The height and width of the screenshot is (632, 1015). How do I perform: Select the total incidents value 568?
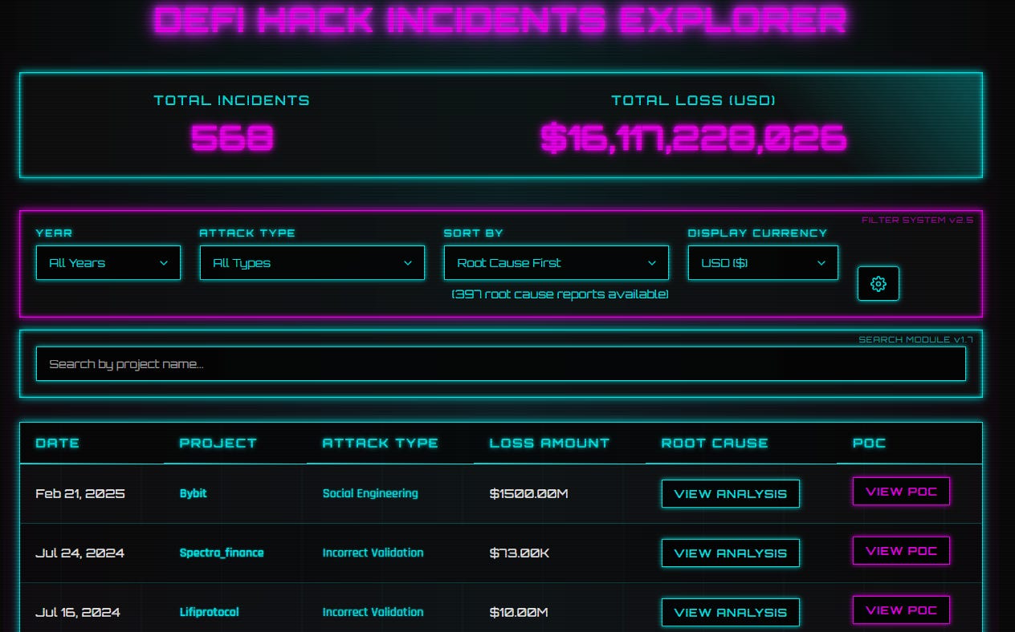(x=232, y=139)
